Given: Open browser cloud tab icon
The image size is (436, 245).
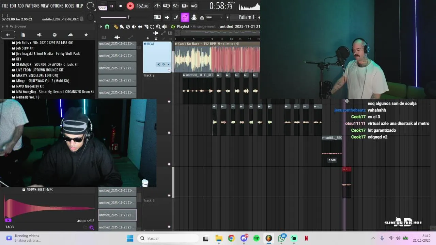Looking at the screenshot, I should (71, 35).
